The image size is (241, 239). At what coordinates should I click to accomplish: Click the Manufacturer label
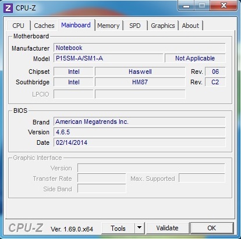[x=31, y=48]
